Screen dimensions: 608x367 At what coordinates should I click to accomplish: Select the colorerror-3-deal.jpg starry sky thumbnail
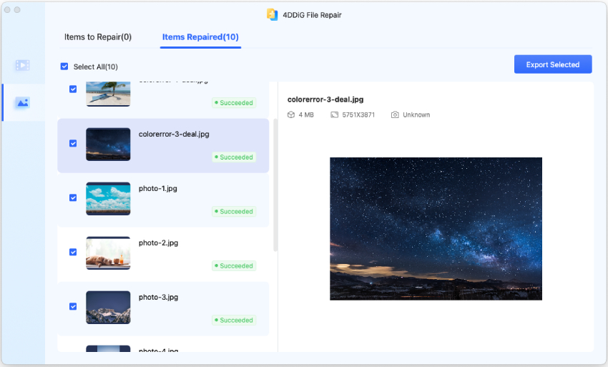click(x=108, y=145)
